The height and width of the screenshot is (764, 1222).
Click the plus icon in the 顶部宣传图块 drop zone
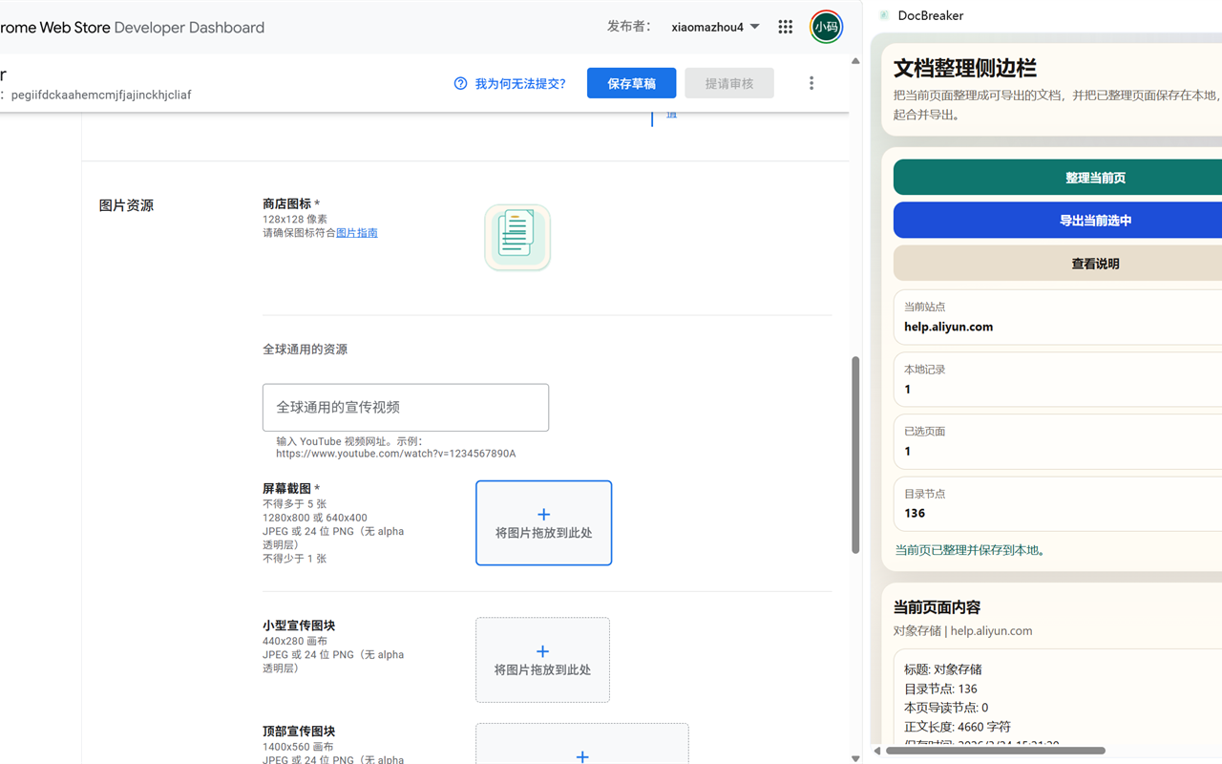[x=582, y=755]
